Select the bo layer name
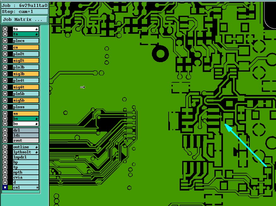This screenshot has height=206, width=276. pos(26,124)
